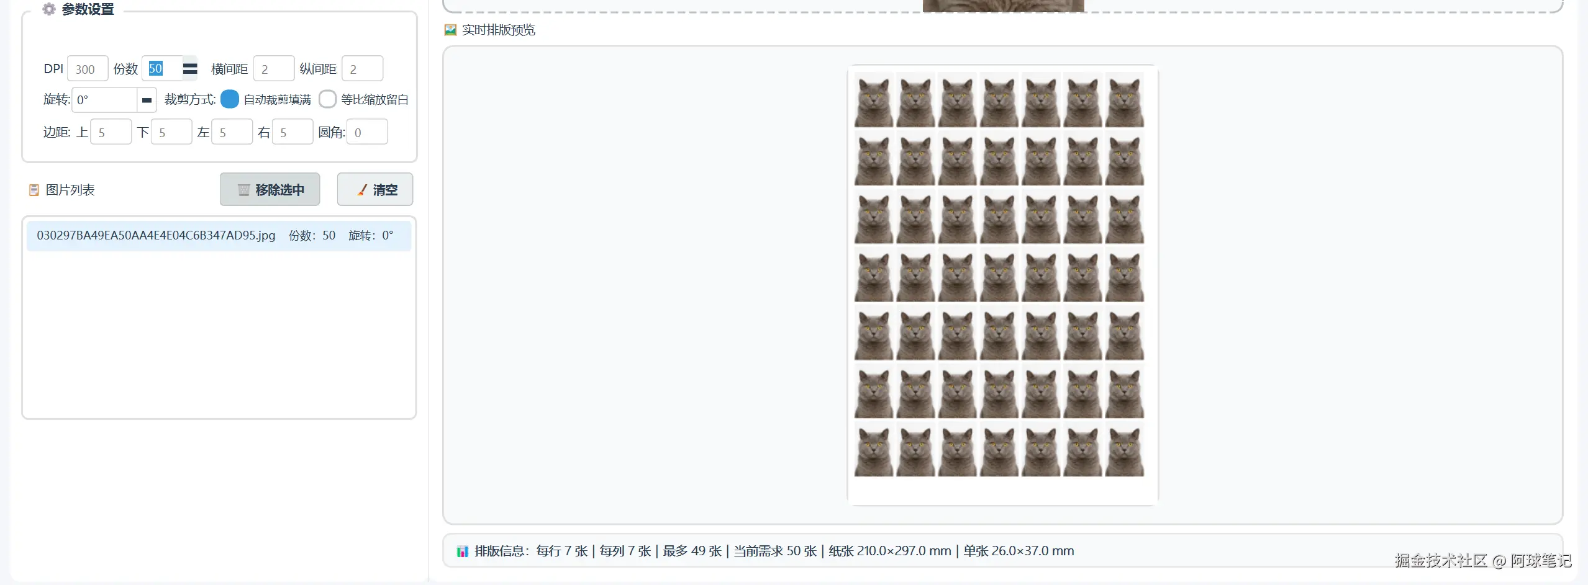Open the 旋转 0° dropdown arrow
This screenshot has height=585, width=1588.
pyautogui.click(x=147, y=100)
